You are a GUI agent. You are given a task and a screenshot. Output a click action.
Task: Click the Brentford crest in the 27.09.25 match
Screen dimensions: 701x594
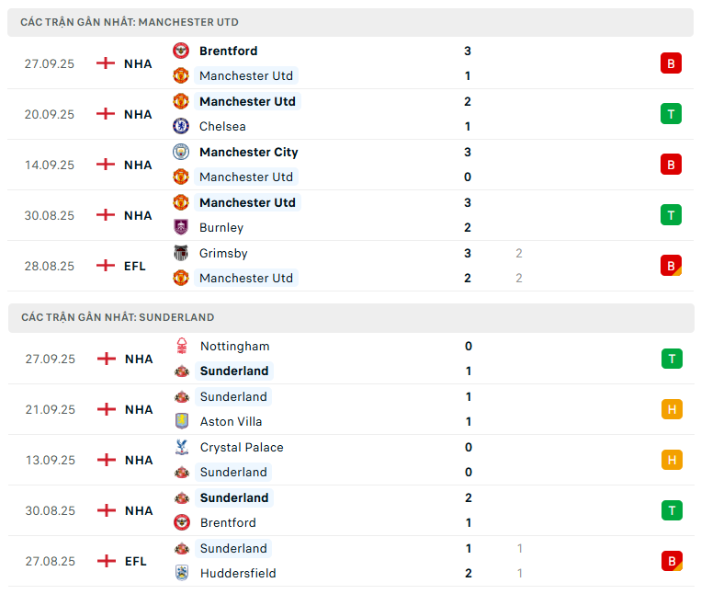[181, 51]
